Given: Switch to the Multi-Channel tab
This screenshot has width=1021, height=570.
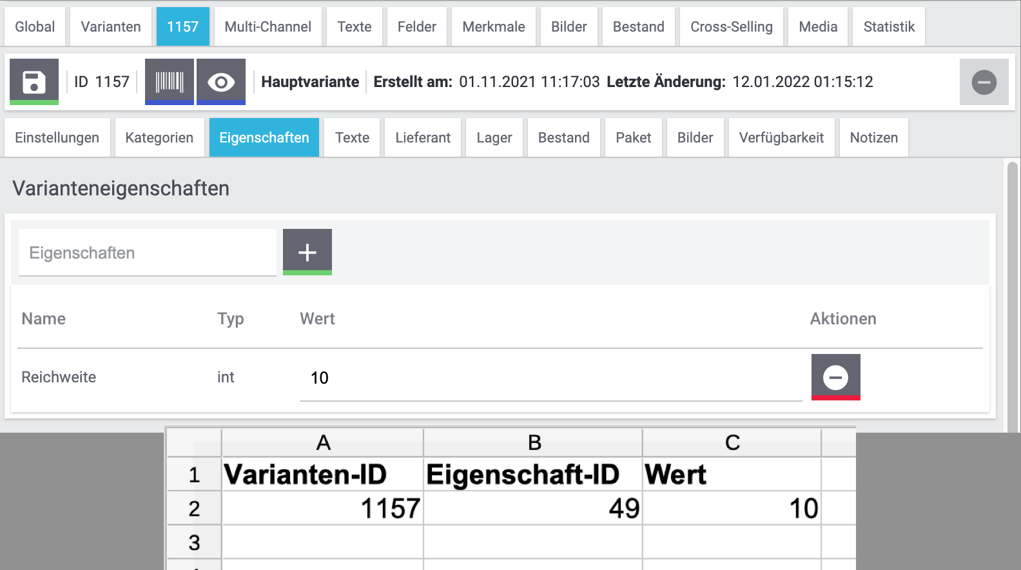Looking at the screenshot, I should (x=267, y=27).
